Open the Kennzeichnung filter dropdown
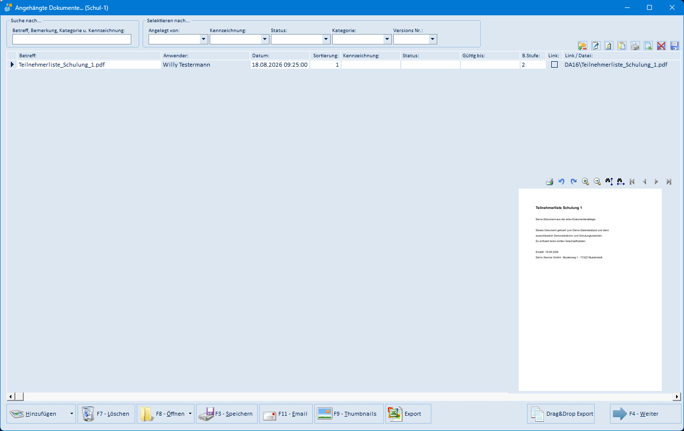Screen dimensions: 684x431 coord(265,39)
